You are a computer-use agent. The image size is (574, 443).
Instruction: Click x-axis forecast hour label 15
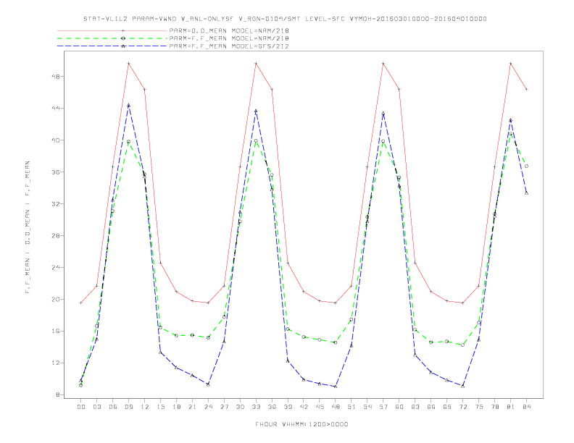pos(160,407)
